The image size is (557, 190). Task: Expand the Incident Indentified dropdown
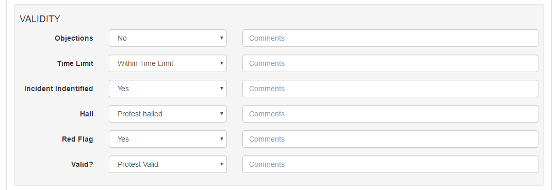[168, 89]
